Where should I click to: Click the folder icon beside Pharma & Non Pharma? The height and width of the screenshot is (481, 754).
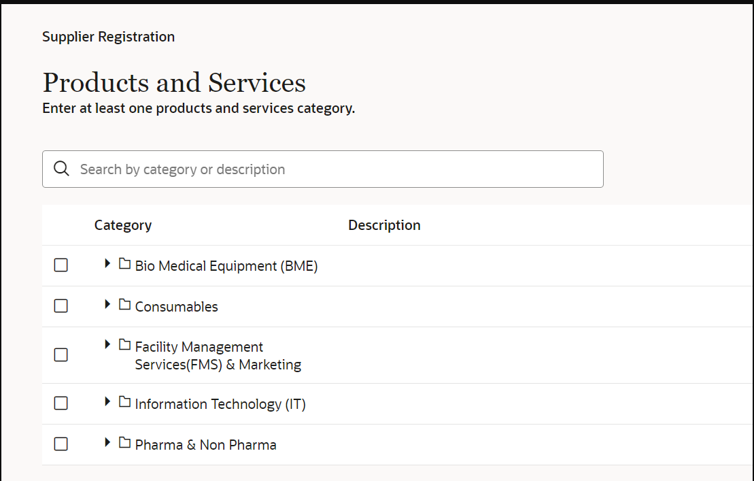click(x=124, y=443)
